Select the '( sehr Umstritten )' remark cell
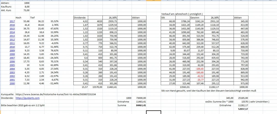 point(259,102)
